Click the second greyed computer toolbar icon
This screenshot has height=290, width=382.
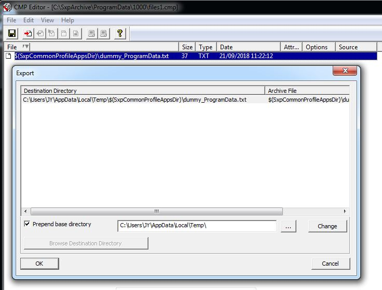tap(104, 33)
